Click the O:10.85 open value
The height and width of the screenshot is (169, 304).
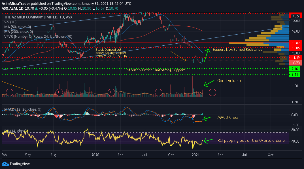pos(71,8)
